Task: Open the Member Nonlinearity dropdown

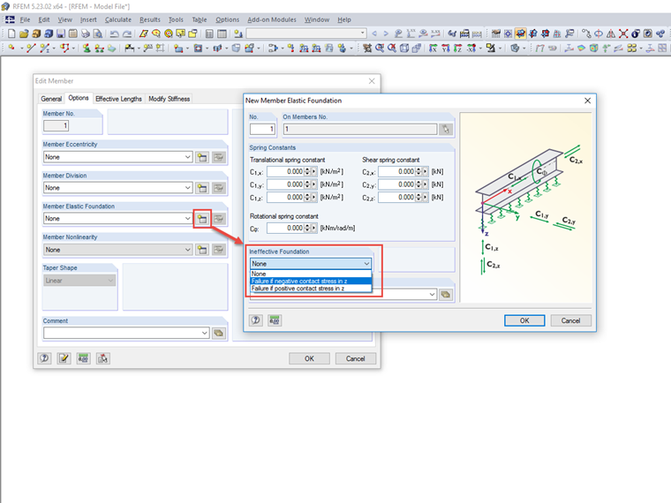Action: click(x=187, y=250)
